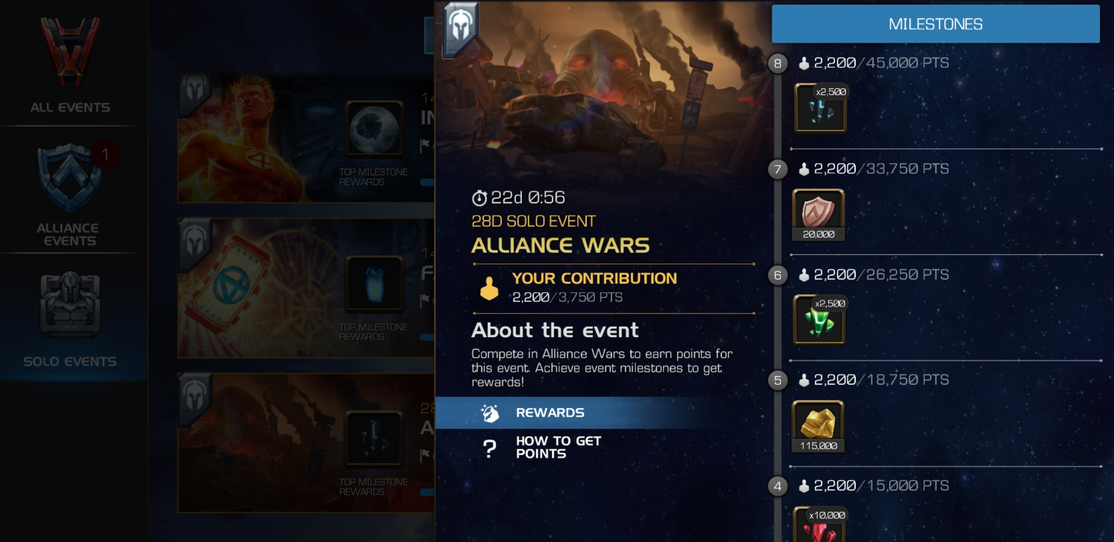Open the Human Torch event card
This screenshot has height=542, width=1114.
(x=305, y=138)
